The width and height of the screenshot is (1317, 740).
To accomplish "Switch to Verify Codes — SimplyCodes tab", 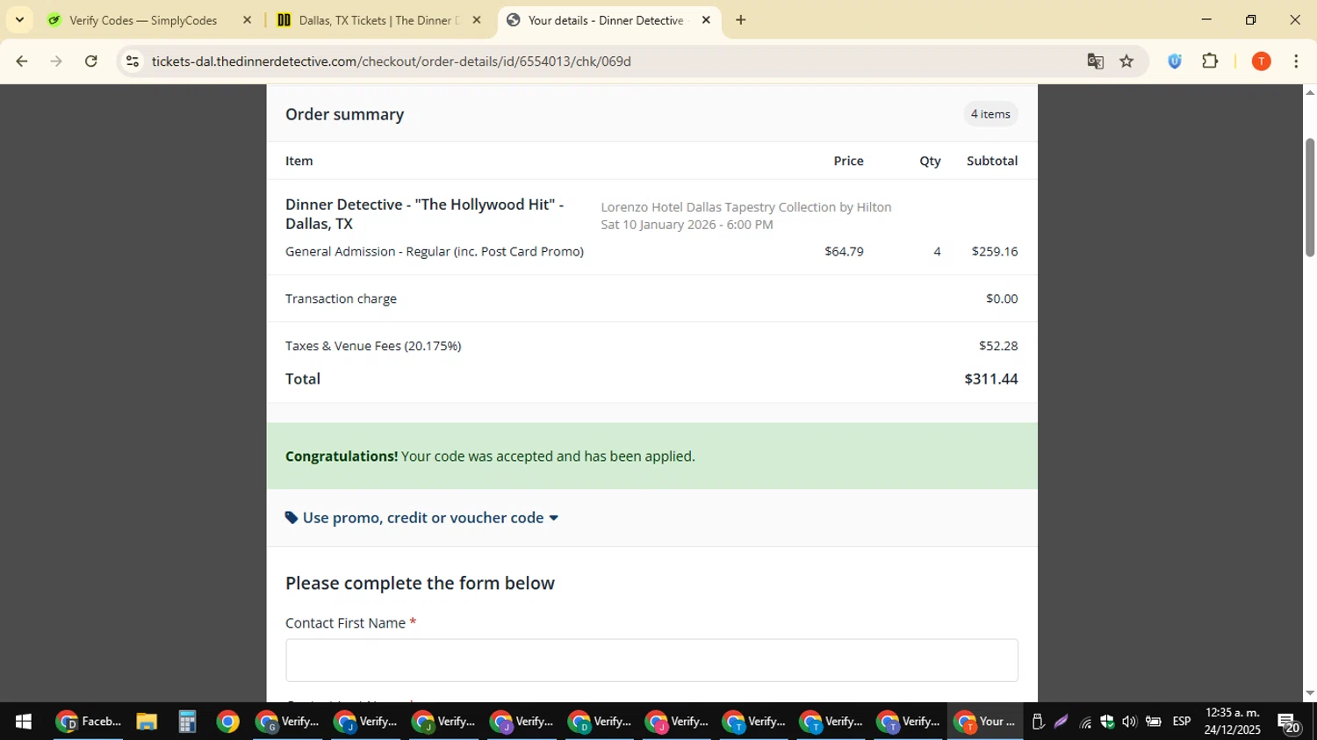I will point(143,20).
